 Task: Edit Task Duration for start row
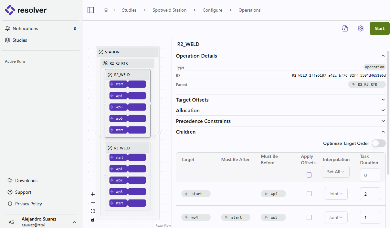point(370,194)
